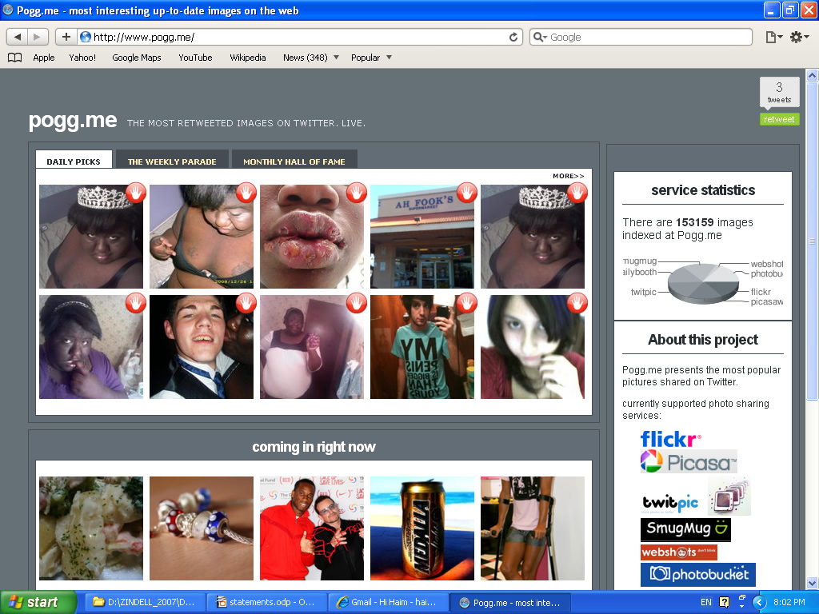The image size is (819, 614).
Task: Add a bookmark with the plus button
Action: (66, 37)
